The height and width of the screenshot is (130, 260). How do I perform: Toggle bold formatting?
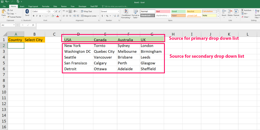(x=33, y=16)
